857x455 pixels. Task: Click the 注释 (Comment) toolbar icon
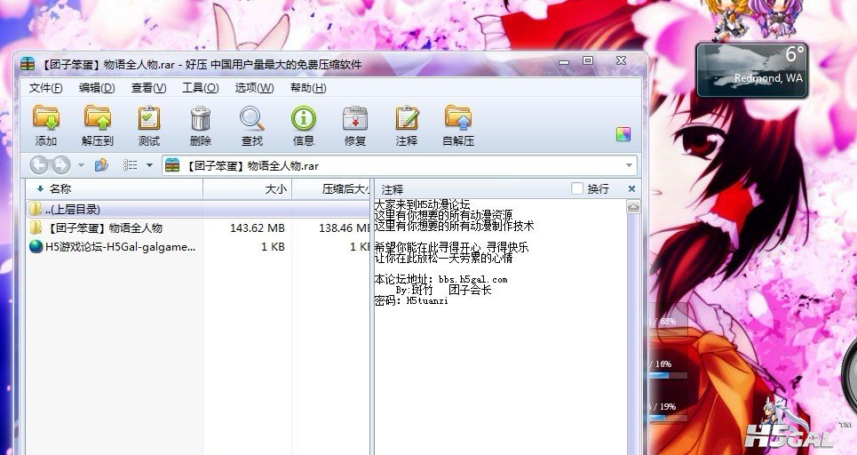(407, 126)
